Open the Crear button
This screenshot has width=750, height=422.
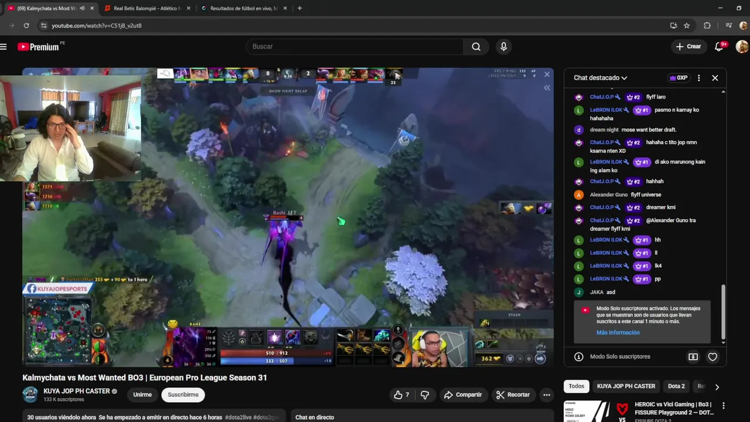tap(688, 46)
